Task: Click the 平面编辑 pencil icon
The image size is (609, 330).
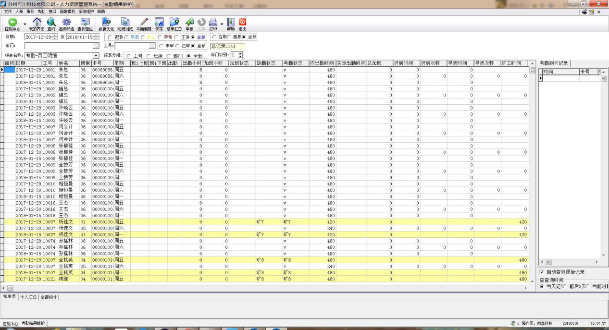Action: pyautogui.click(x=144, y=22)
